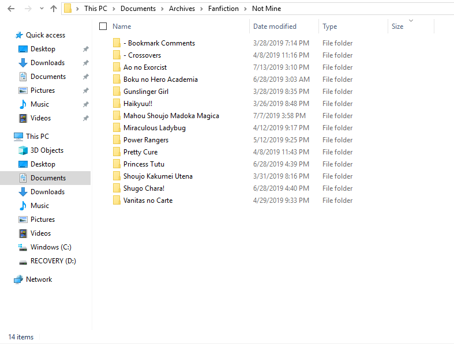
Task: Select Vanitas no Carte folder name
Action: 148,201
